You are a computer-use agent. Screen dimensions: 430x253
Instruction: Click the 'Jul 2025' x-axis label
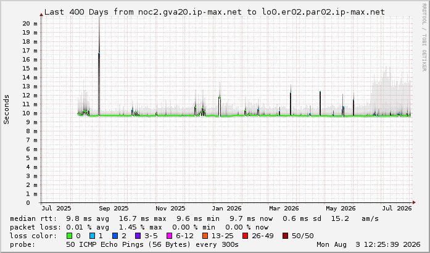56,209
